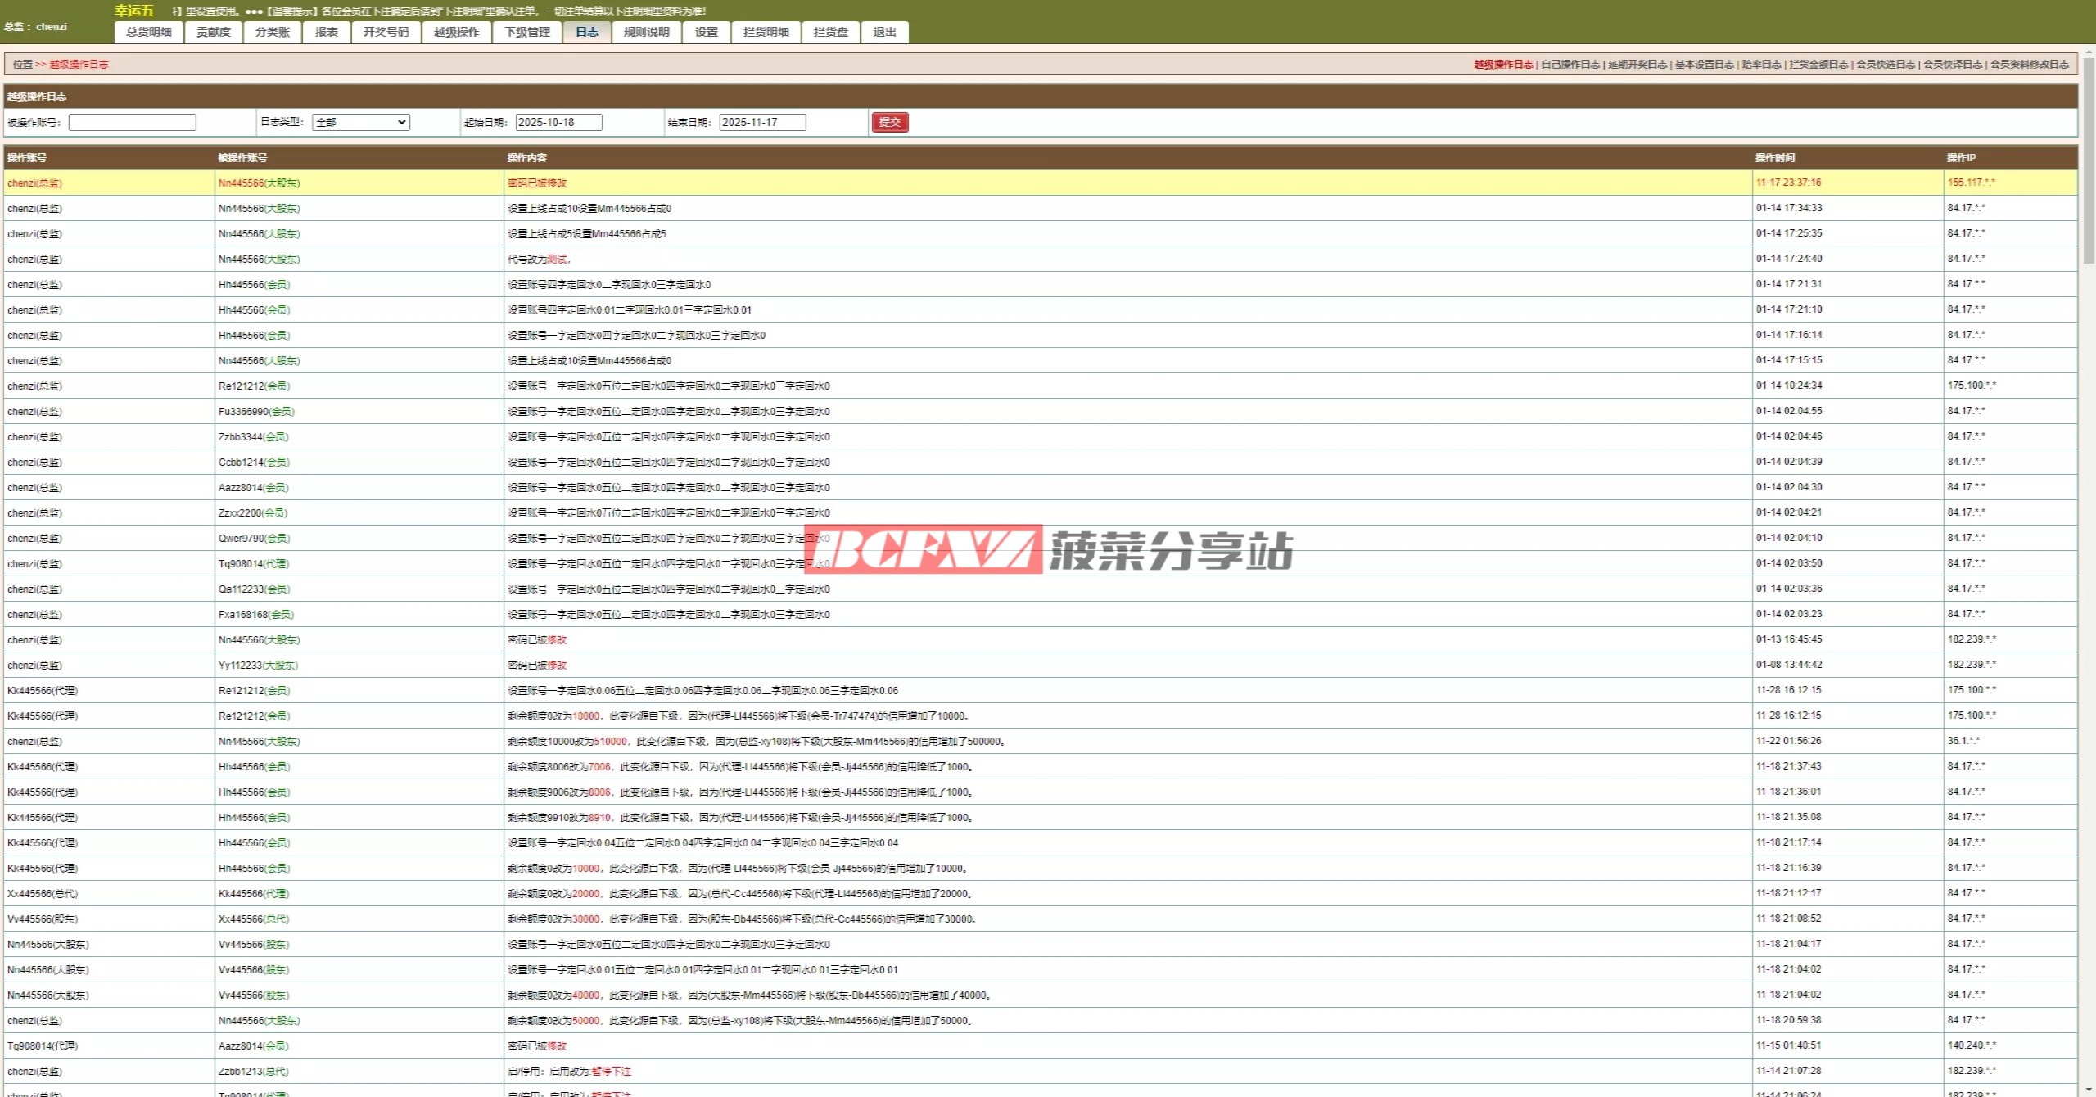Click the 起始日期 field showing 2025-10-18
Screen dimensions: 2096x1097
coord(558,122)
